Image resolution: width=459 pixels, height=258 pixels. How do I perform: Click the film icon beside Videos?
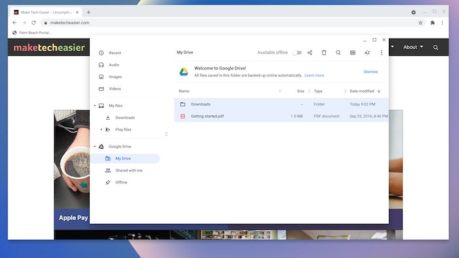coord(101,89)
